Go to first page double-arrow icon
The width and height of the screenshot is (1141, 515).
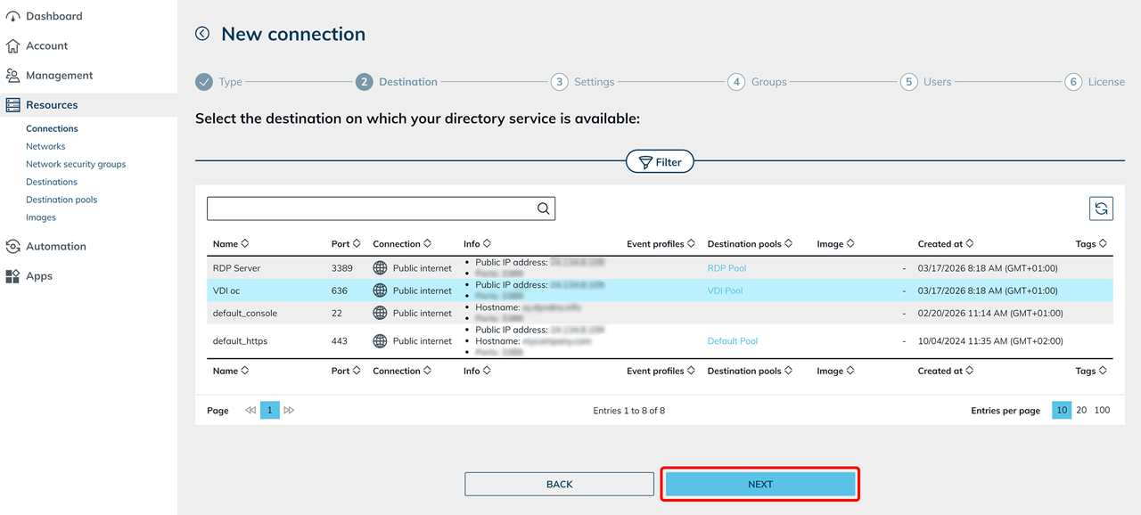click(x=250, y=411)
